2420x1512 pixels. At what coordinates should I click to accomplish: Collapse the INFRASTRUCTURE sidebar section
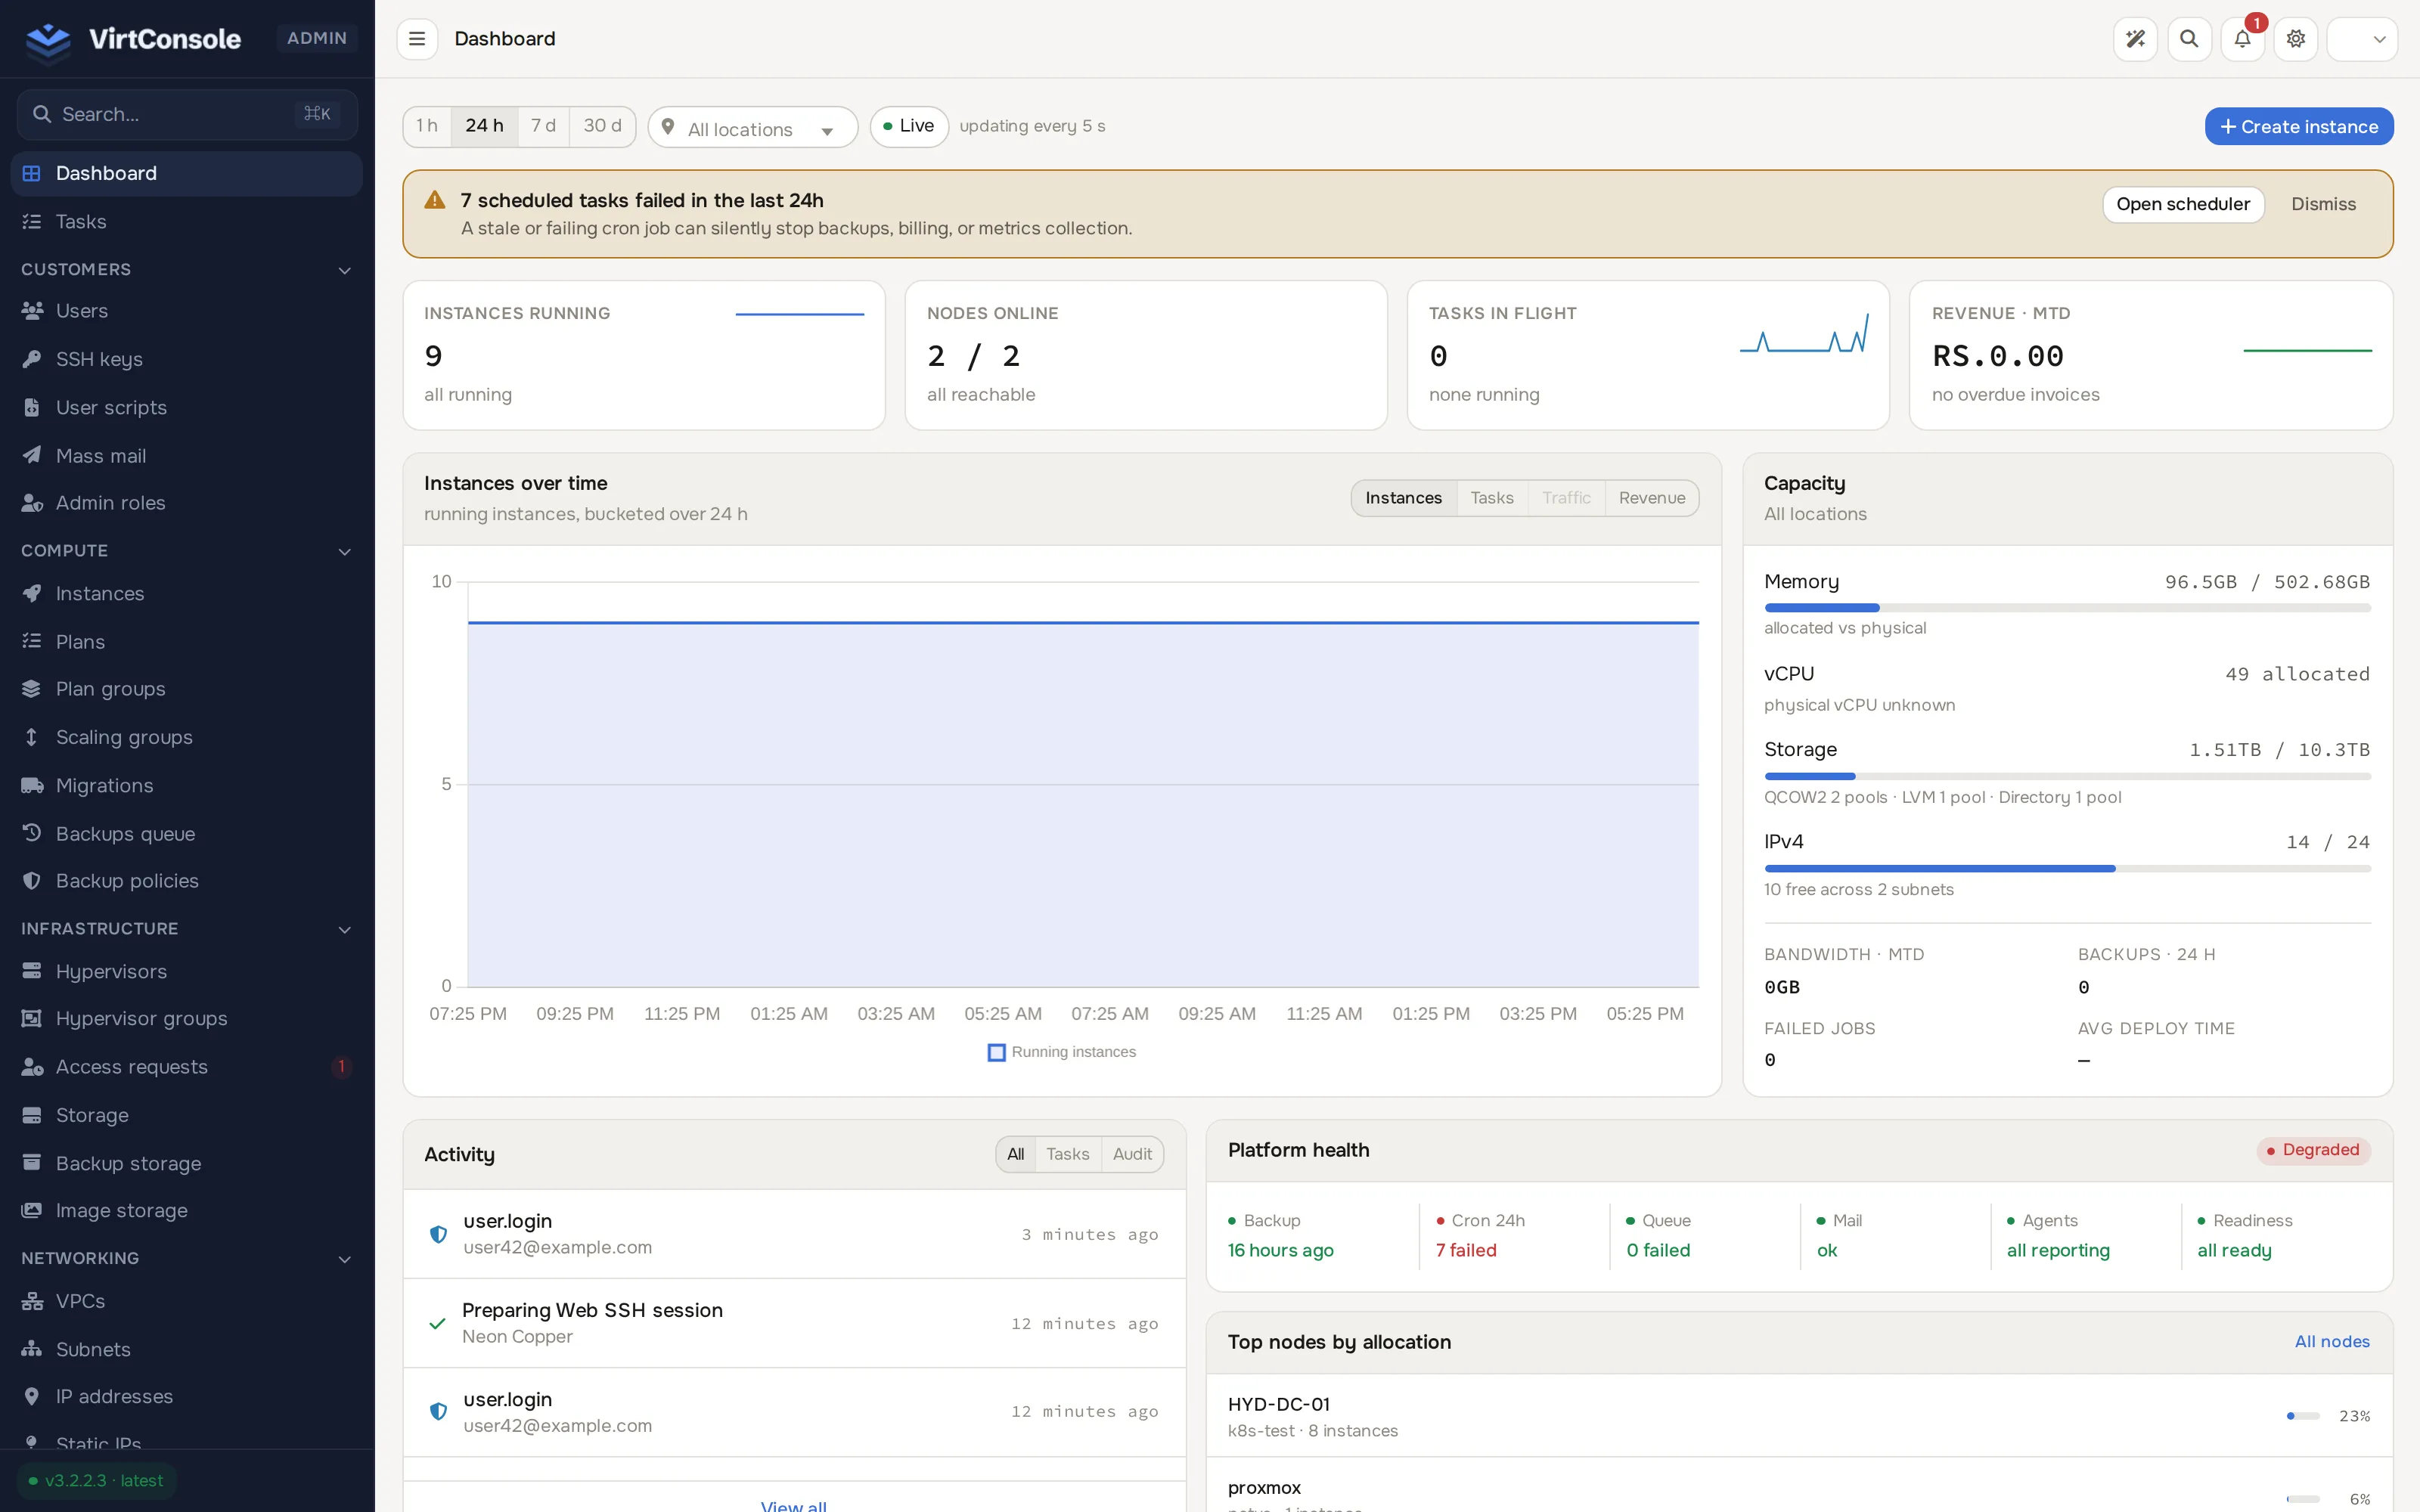[187, 929]
